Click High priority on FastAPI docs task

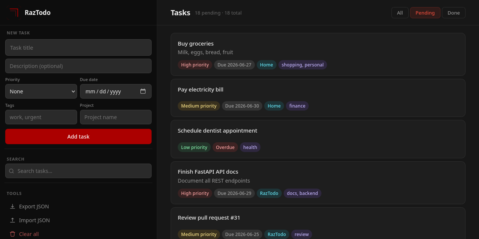(x=195, y=193)
